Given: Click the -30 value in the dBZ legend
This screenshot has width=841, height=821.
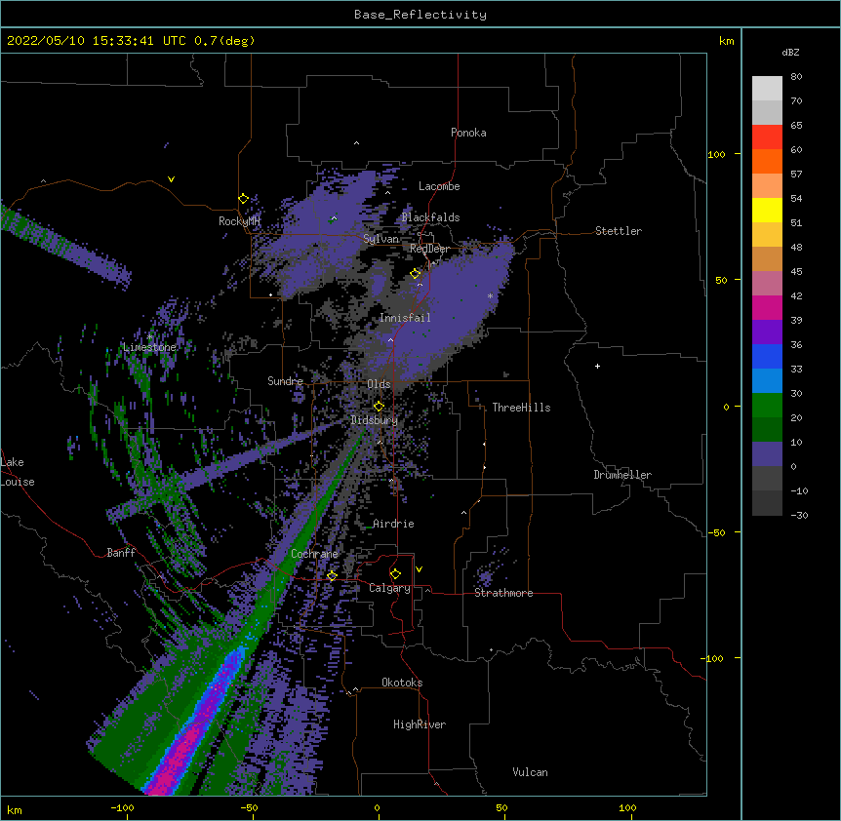Looking at the screenshot, I should (799, 516).
